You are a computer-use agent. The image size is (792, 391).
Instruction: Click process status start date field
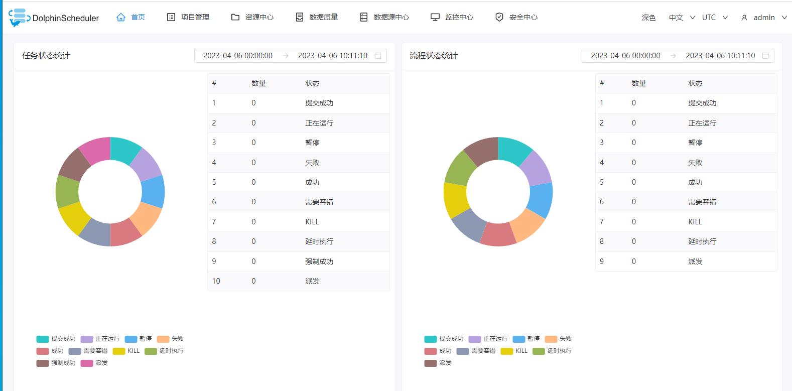click(625, 56)
